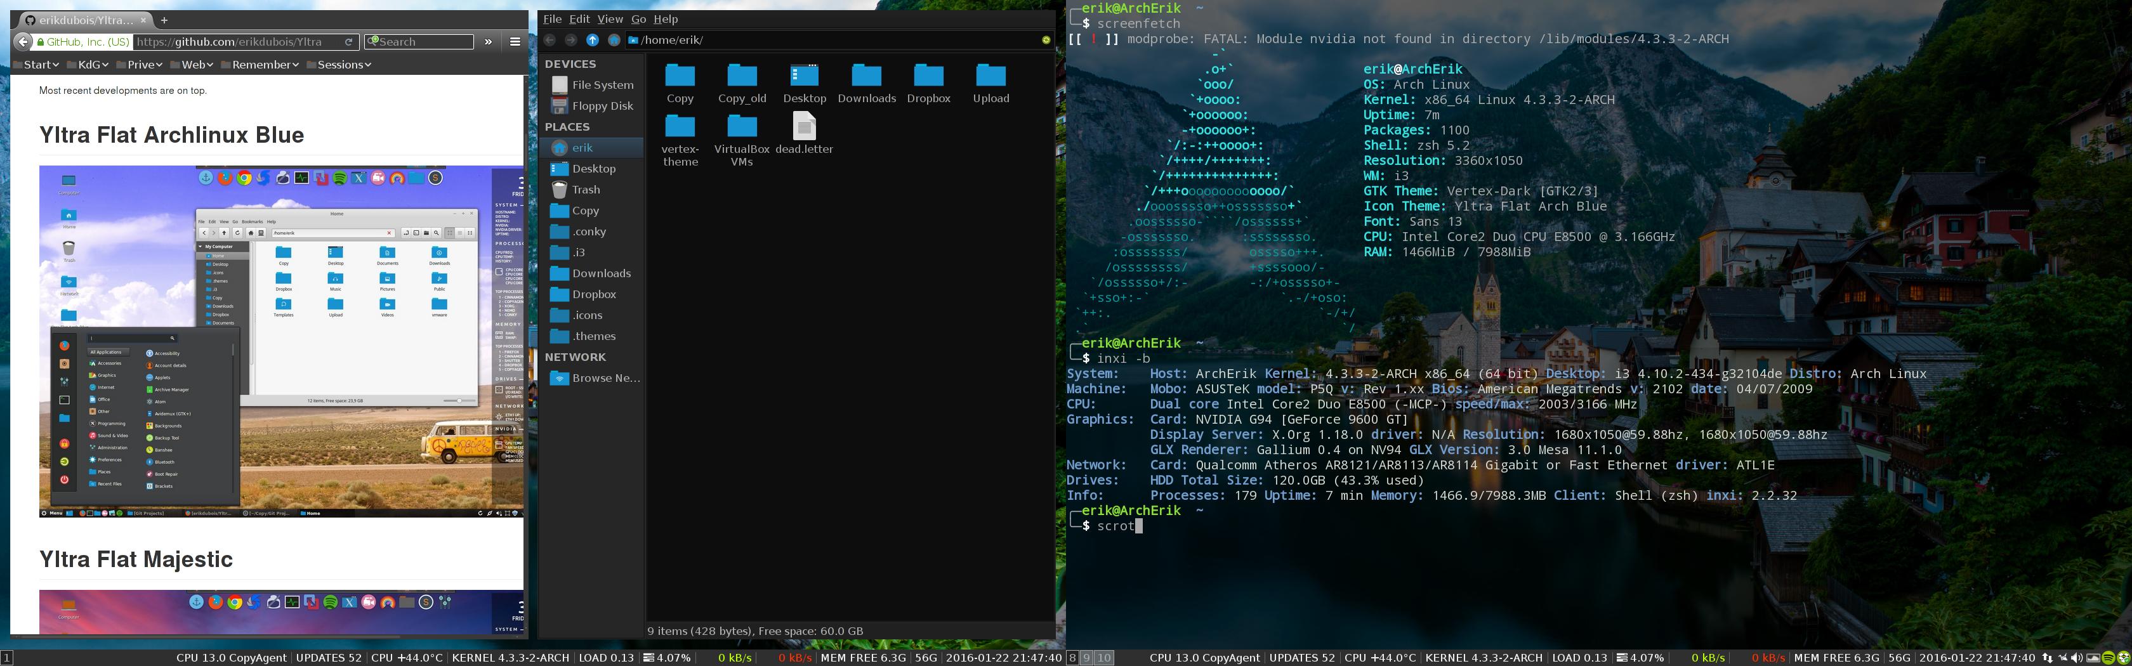2132x666 pixels.
Task: Select the dead.letter file icon
Action: (x=805, y=126)
